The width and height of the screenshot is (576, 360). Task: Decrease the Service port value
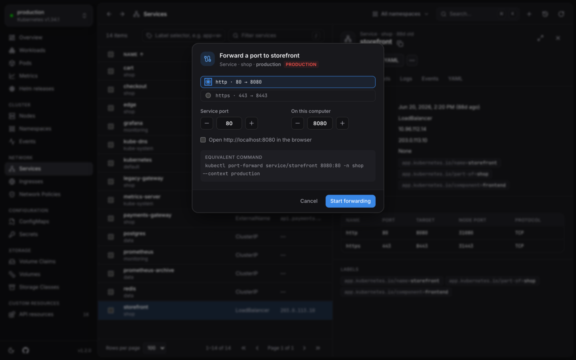pyautogui.click(x=207, y=123)
